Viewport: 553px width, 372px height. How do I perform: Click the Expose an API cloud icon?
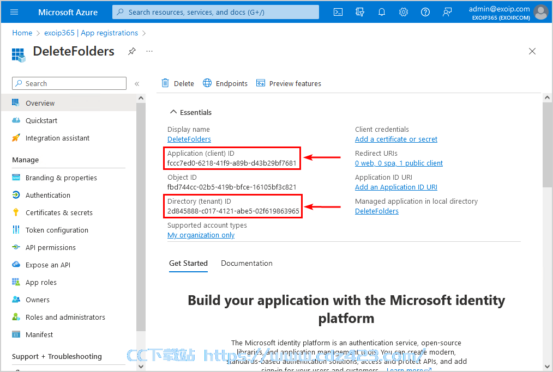tap(16, 264)
